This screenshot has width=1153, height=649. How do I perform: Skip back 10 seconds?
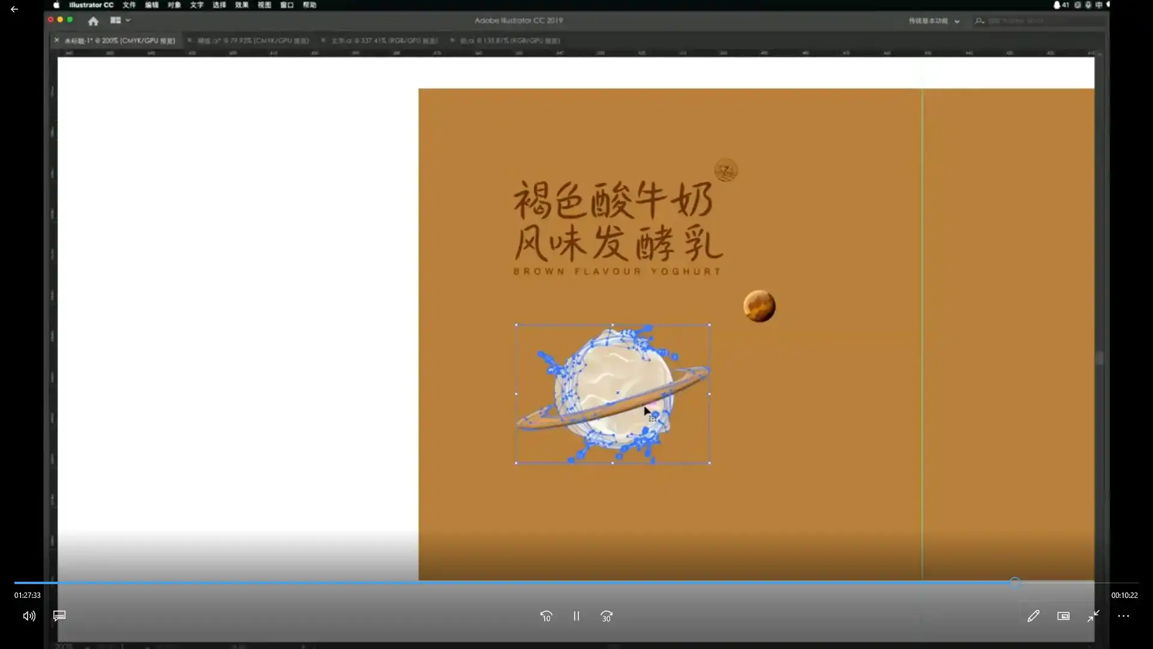(x=546, y=617)
